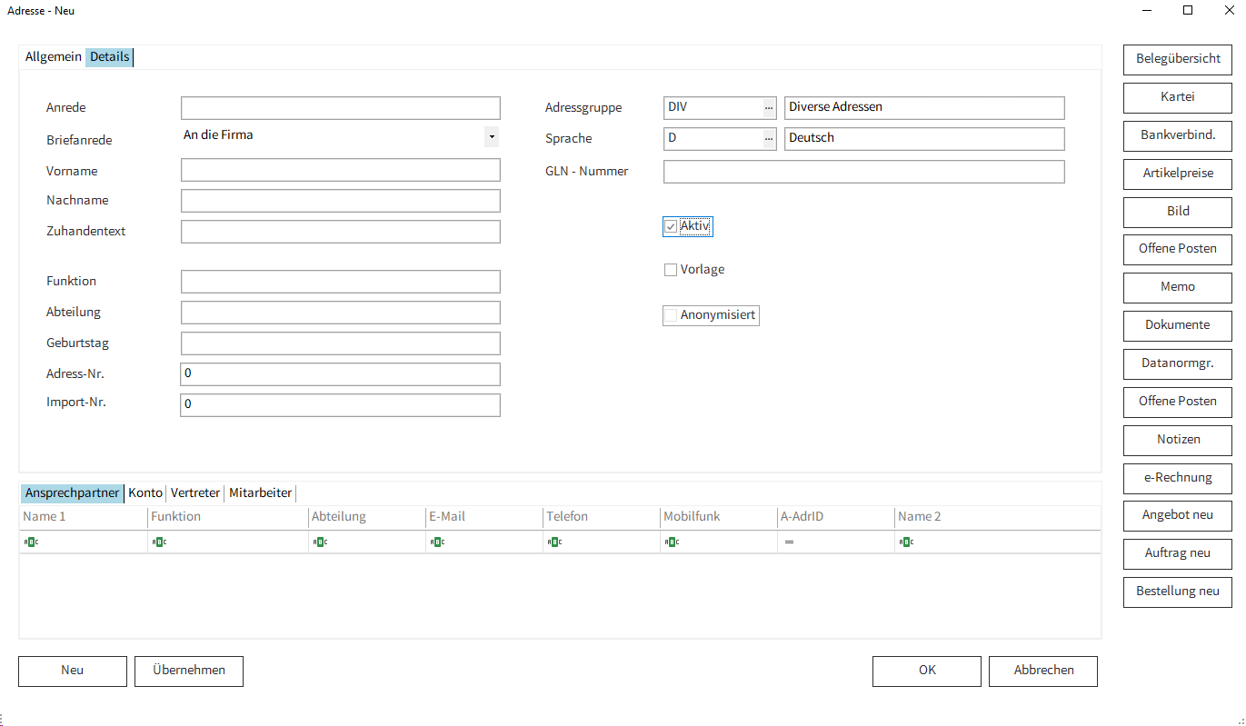Click the filter icon under the grid's Abteilung column

(x=319, y=542)
